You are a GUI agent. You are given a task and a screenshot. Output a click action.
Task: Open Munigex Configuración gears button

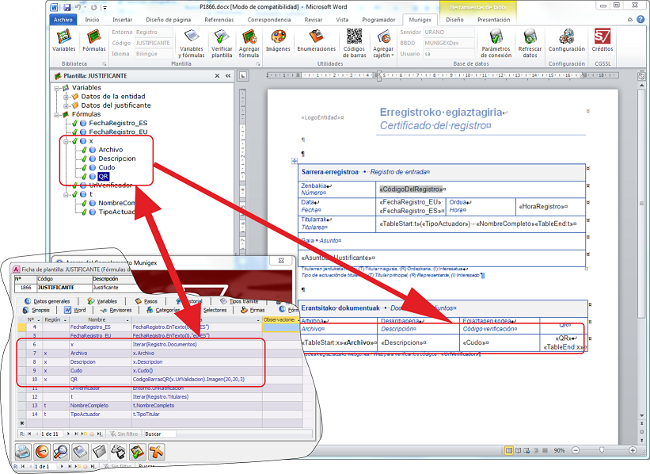coord(567,40)
